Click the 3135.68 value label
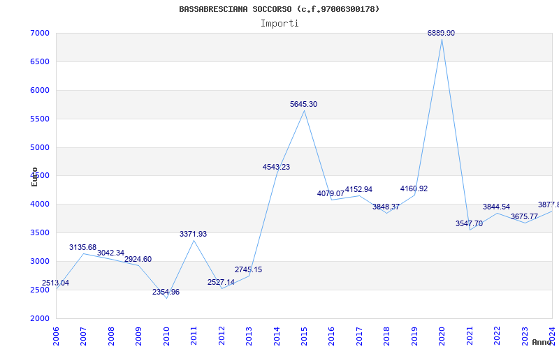 pyautogui.click(x=82, y=248)
